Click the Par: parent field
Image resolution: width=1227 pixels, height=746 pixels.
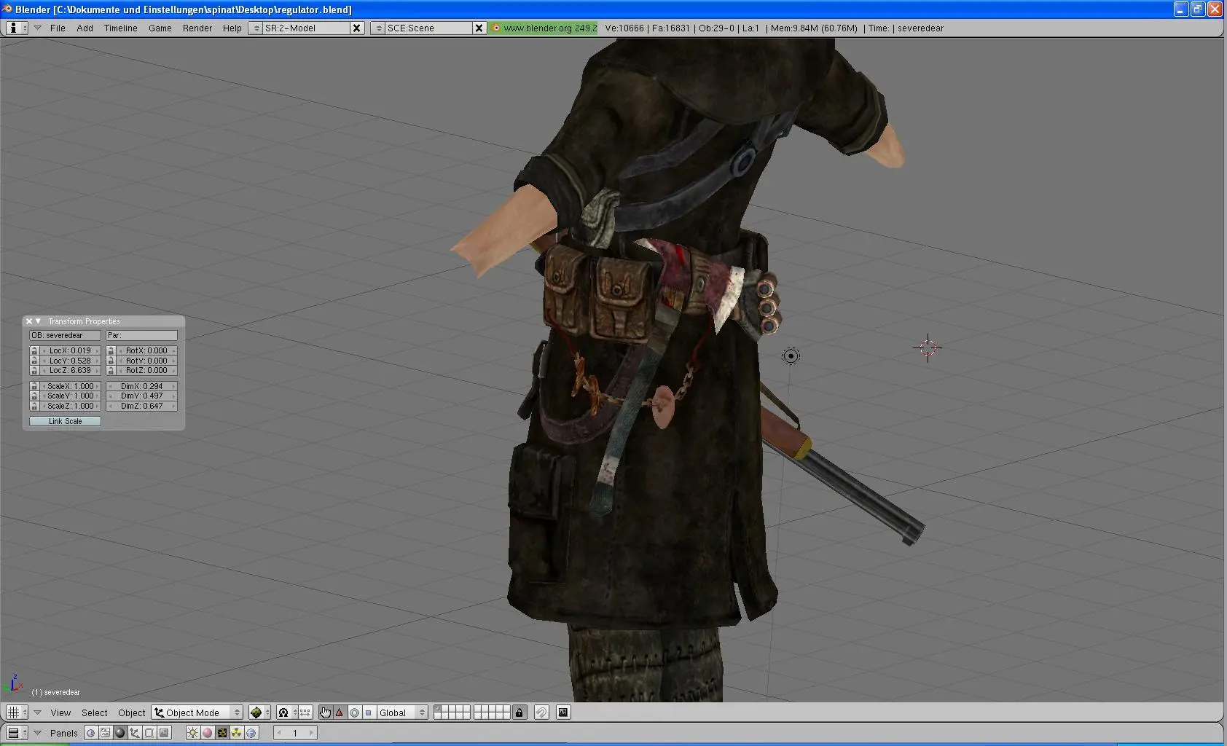141,335
